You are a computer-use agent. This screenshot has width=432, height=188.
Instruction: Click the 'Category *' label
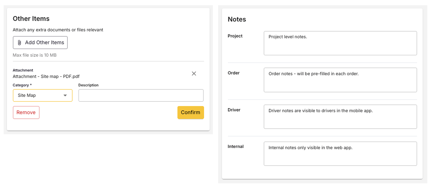22,85
